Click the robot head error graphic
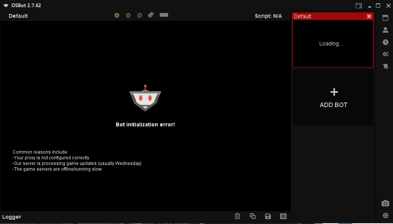The width and height of the screenshot is (393, 224). 145,98
